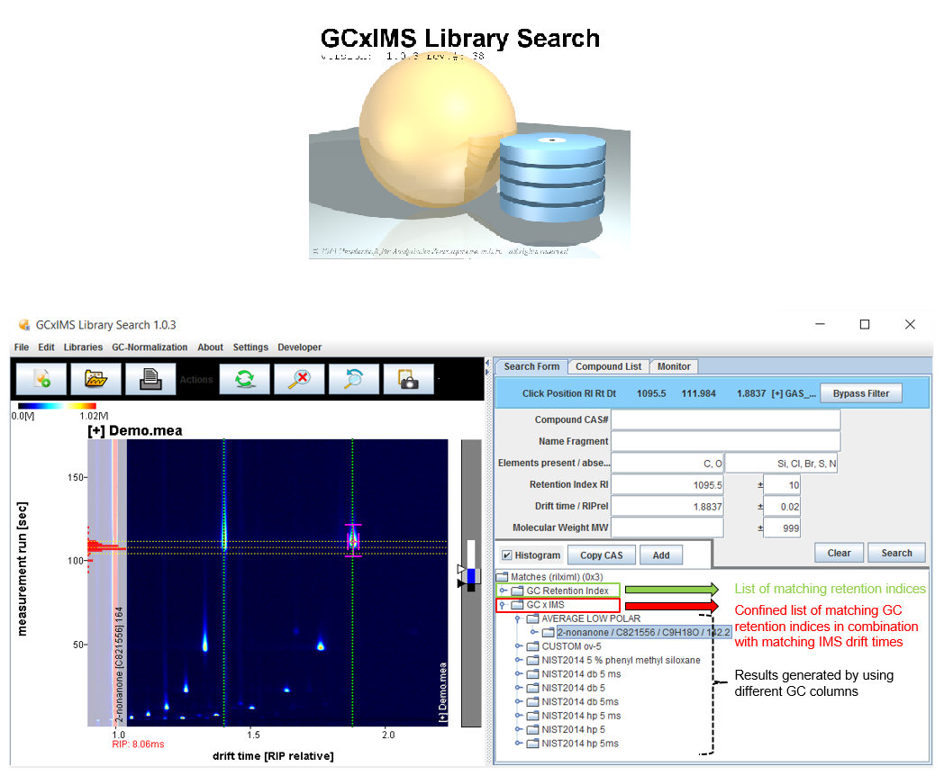
Task: Click the white triangle marker beside the slider
Action: [461, 568]
